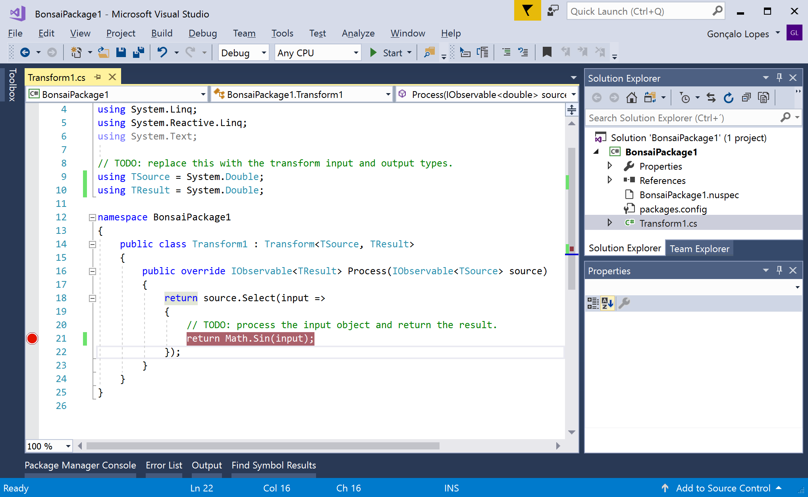The height and width of the screenshot is (497, 808).
Task: Expand the References node
Action: pos(609,180)
